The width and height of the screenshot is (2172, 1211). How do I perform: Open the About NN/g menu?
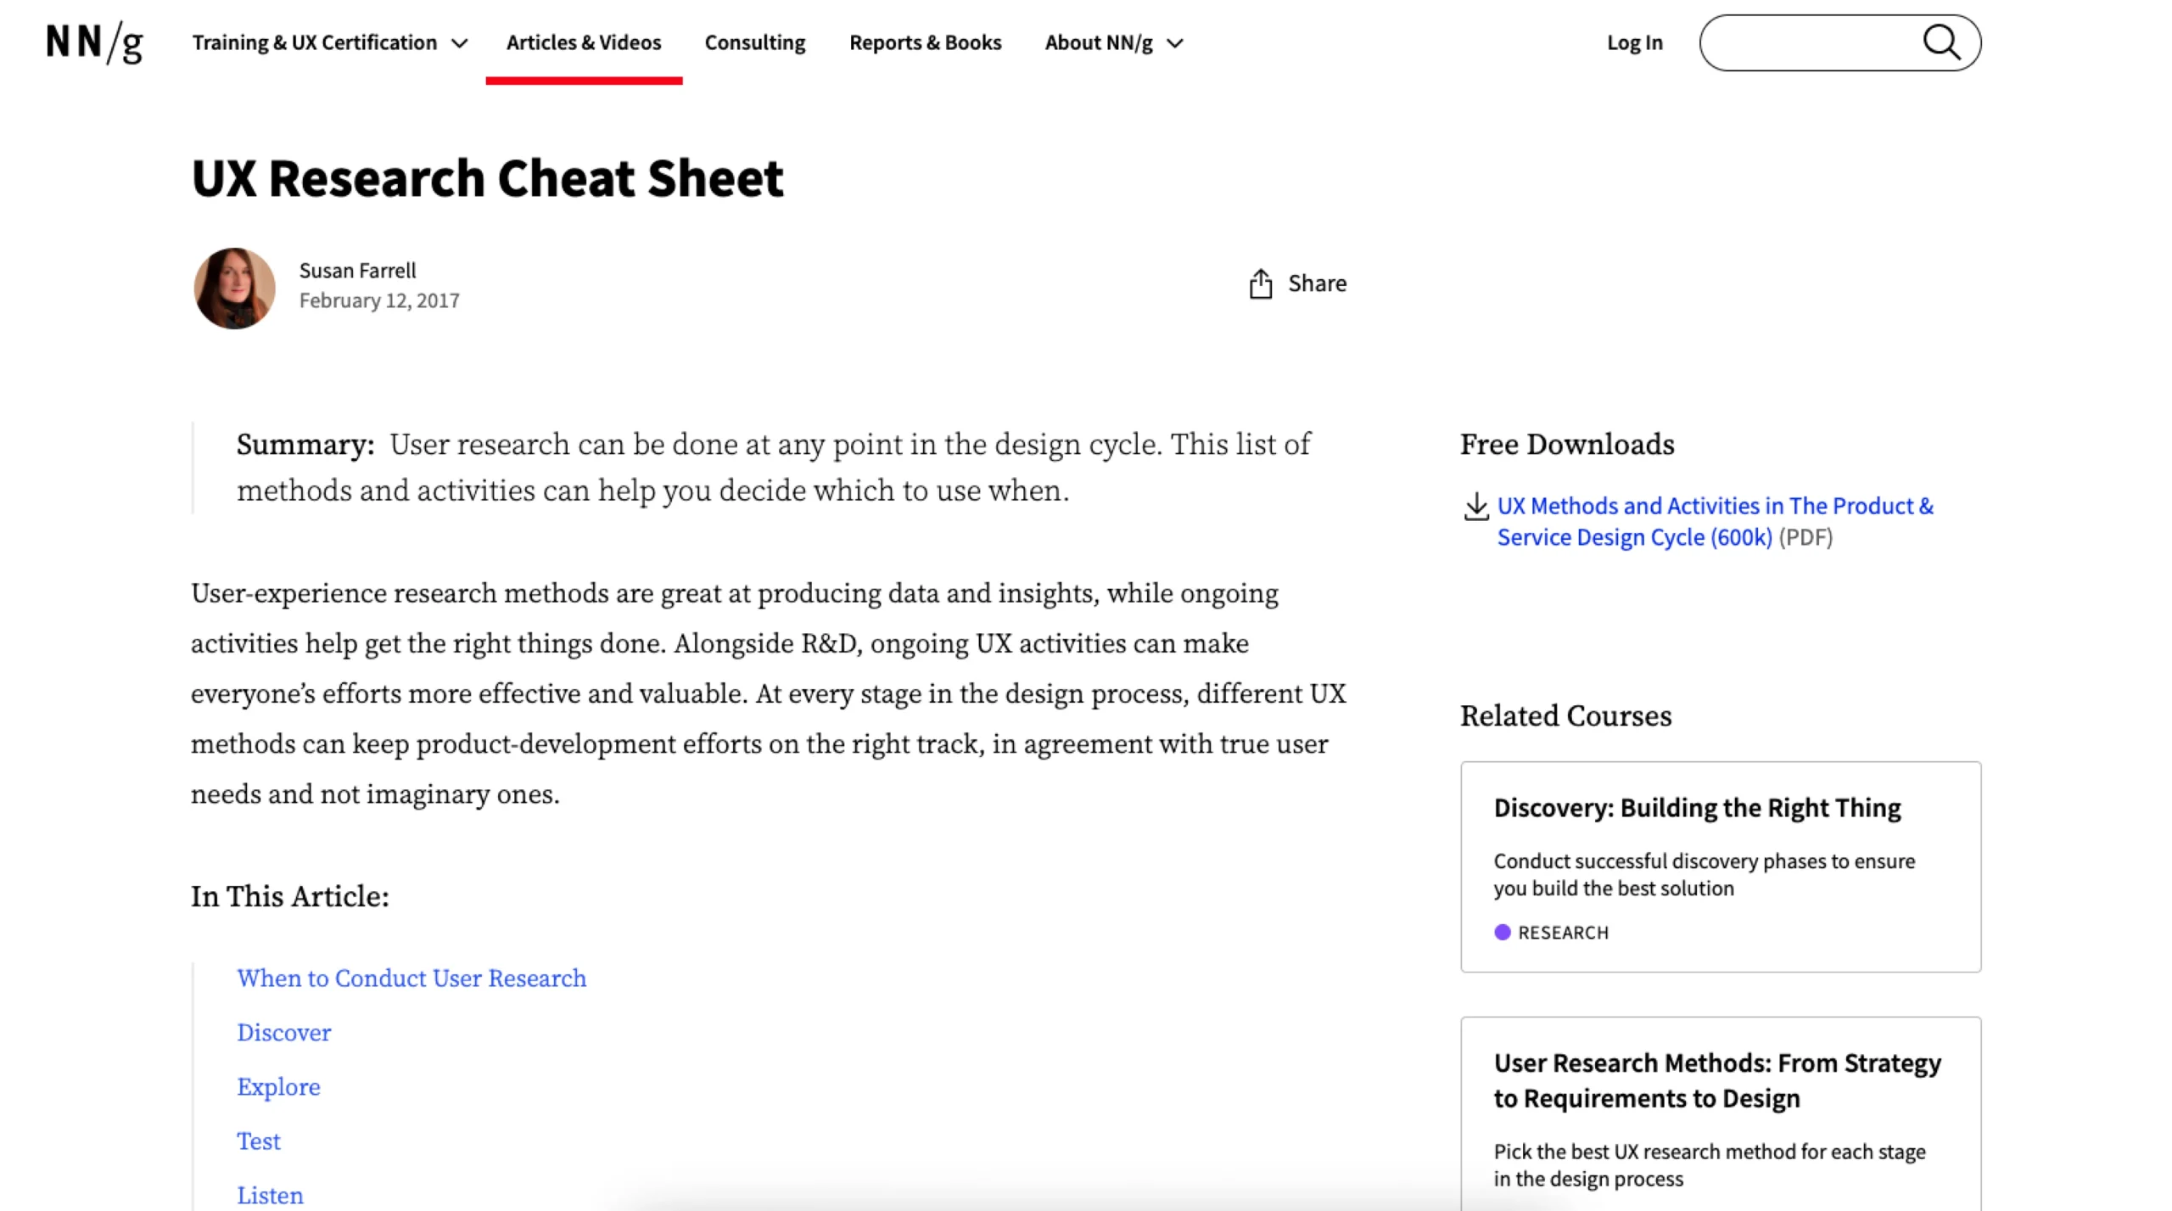tap(1098, 42)
